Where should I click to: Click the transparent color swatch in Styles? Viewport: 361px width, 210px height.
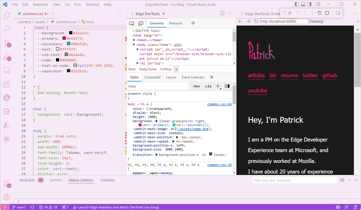coord(148,109)
